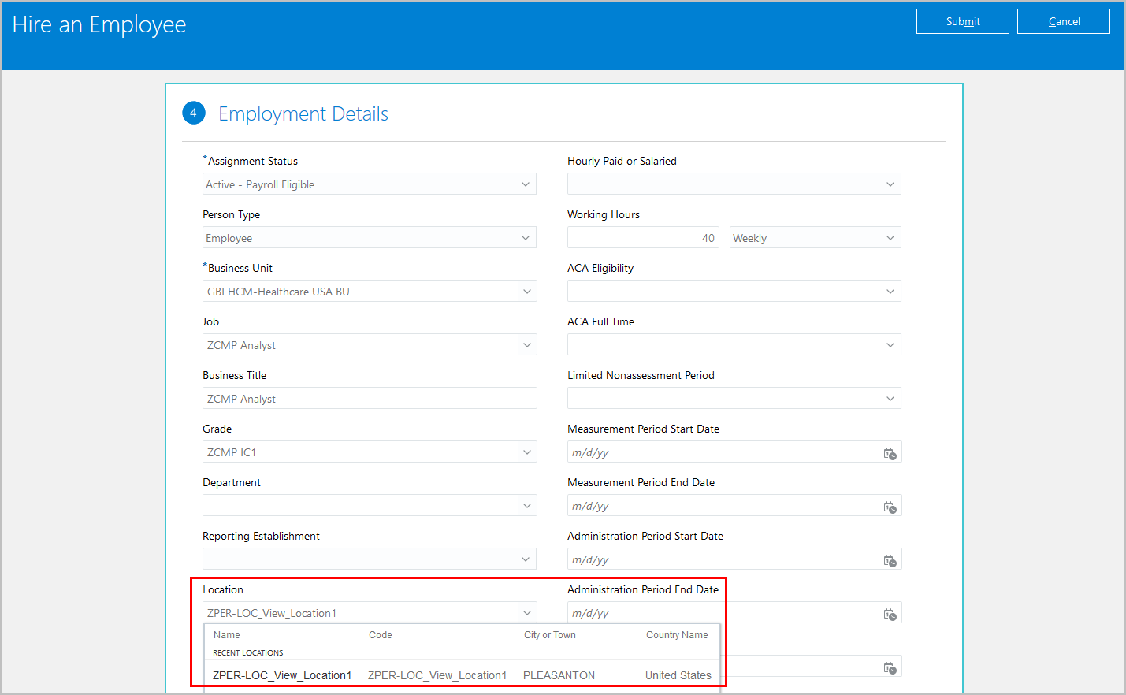
Task: Open the Administration Period Start Date calendar
Action: pyautogui.click(x=890, y=560)
